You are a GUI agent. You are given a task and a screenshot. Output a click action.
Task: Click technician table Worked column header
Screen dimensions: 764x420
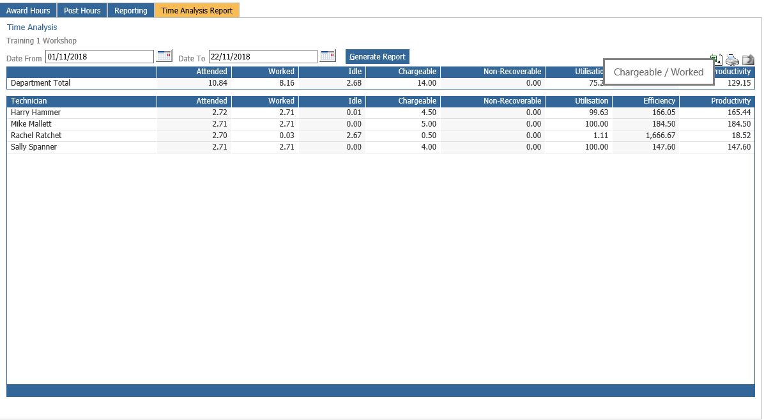265,101
